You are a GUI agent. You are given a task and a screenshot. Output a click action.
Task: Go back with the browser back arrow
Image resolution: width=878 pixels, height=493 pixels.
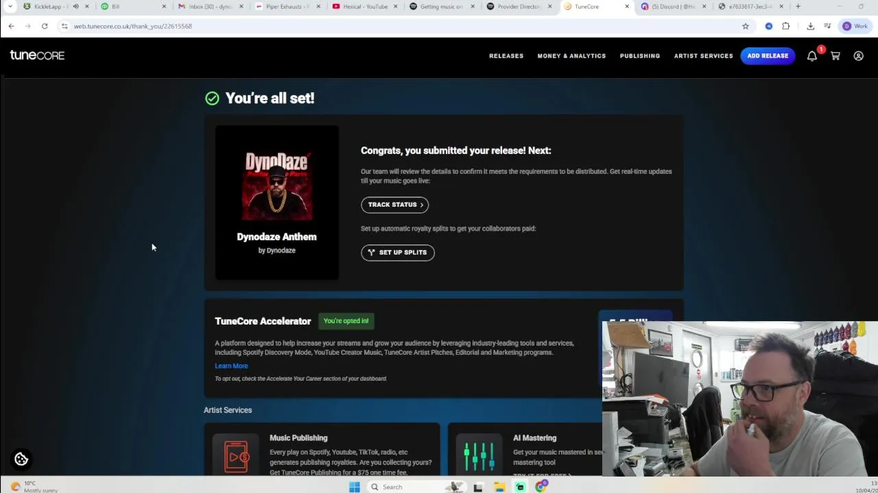point(11,26)
